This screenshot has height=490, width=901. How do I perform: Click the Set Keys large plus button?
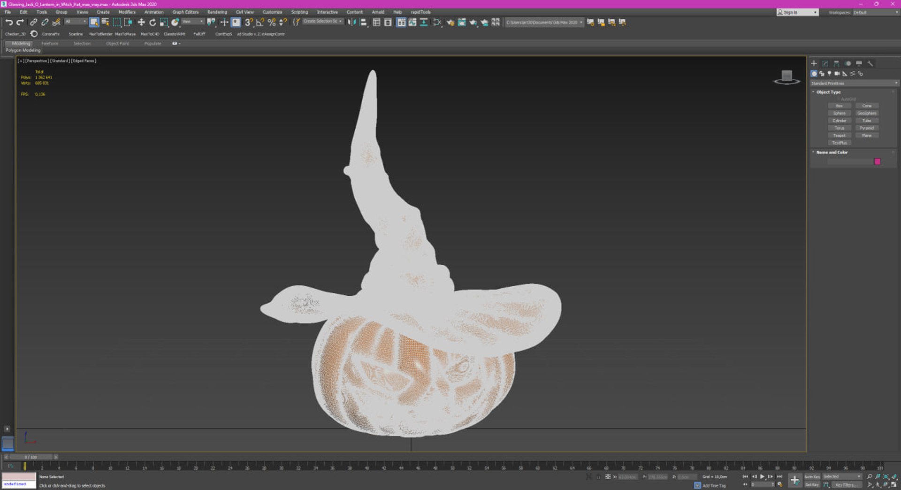(x=794, y=480)
